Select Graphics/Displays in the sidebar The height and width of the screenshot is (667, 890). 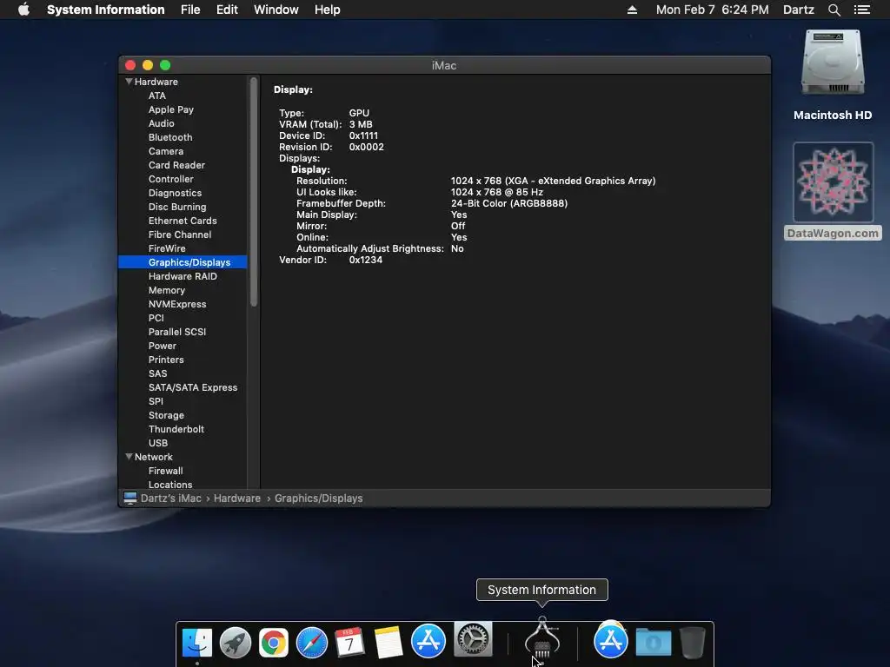point(183,262)
